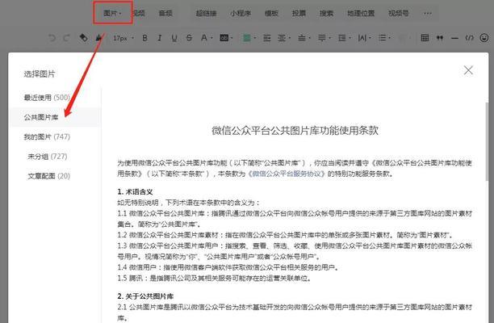Open the spacing-after-paragraph dropdown
Screen dimensions: 494x323
324,38
